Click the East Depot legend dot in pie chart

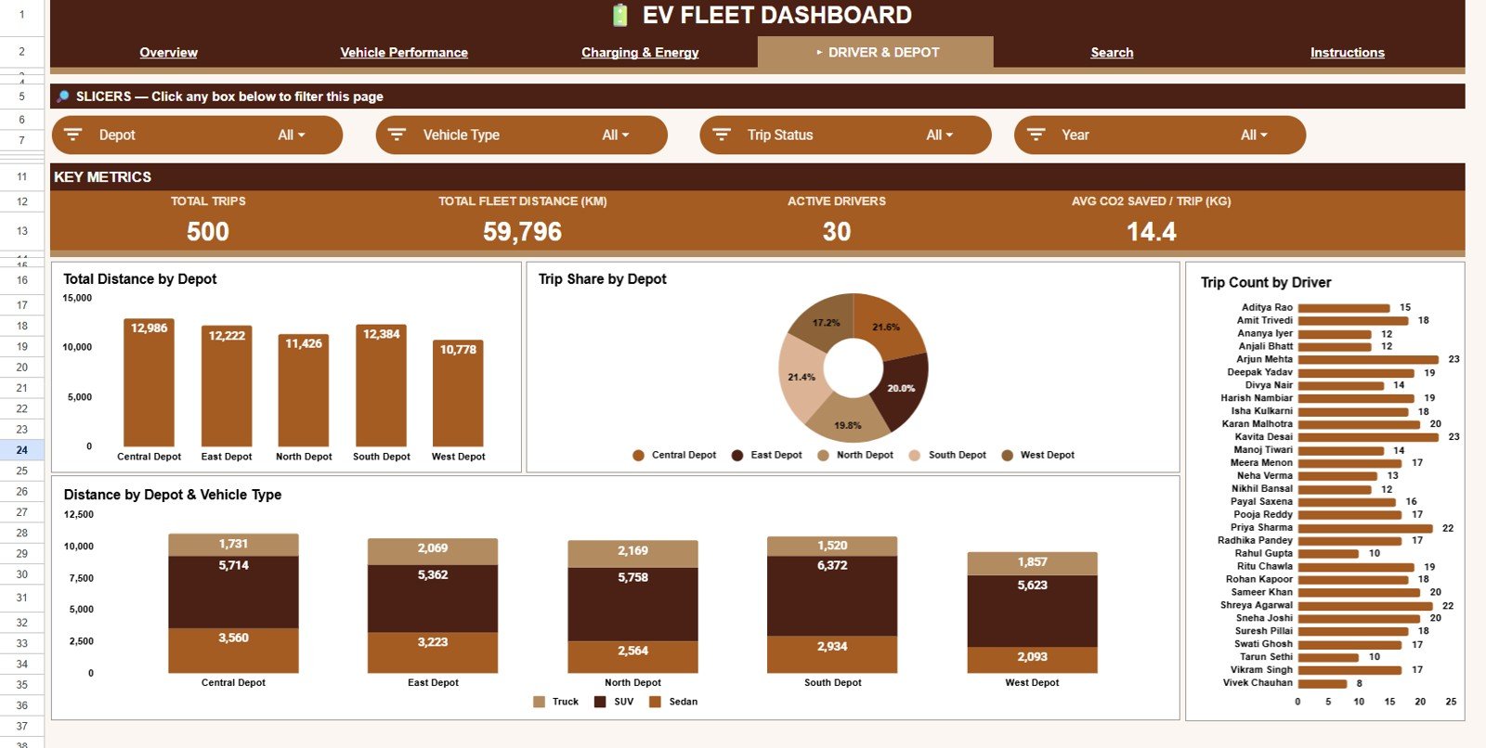click(737, 456)
